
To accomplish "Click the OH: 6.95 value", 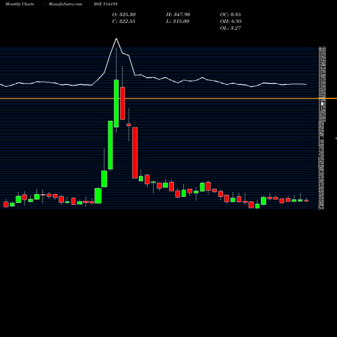I will pos(231,22).
